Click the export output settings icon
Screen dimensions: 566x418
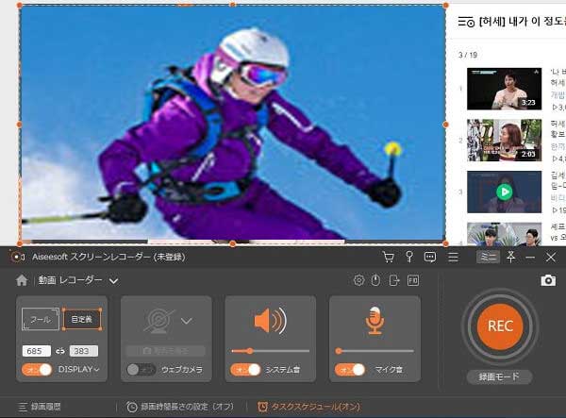pos(394,280)
